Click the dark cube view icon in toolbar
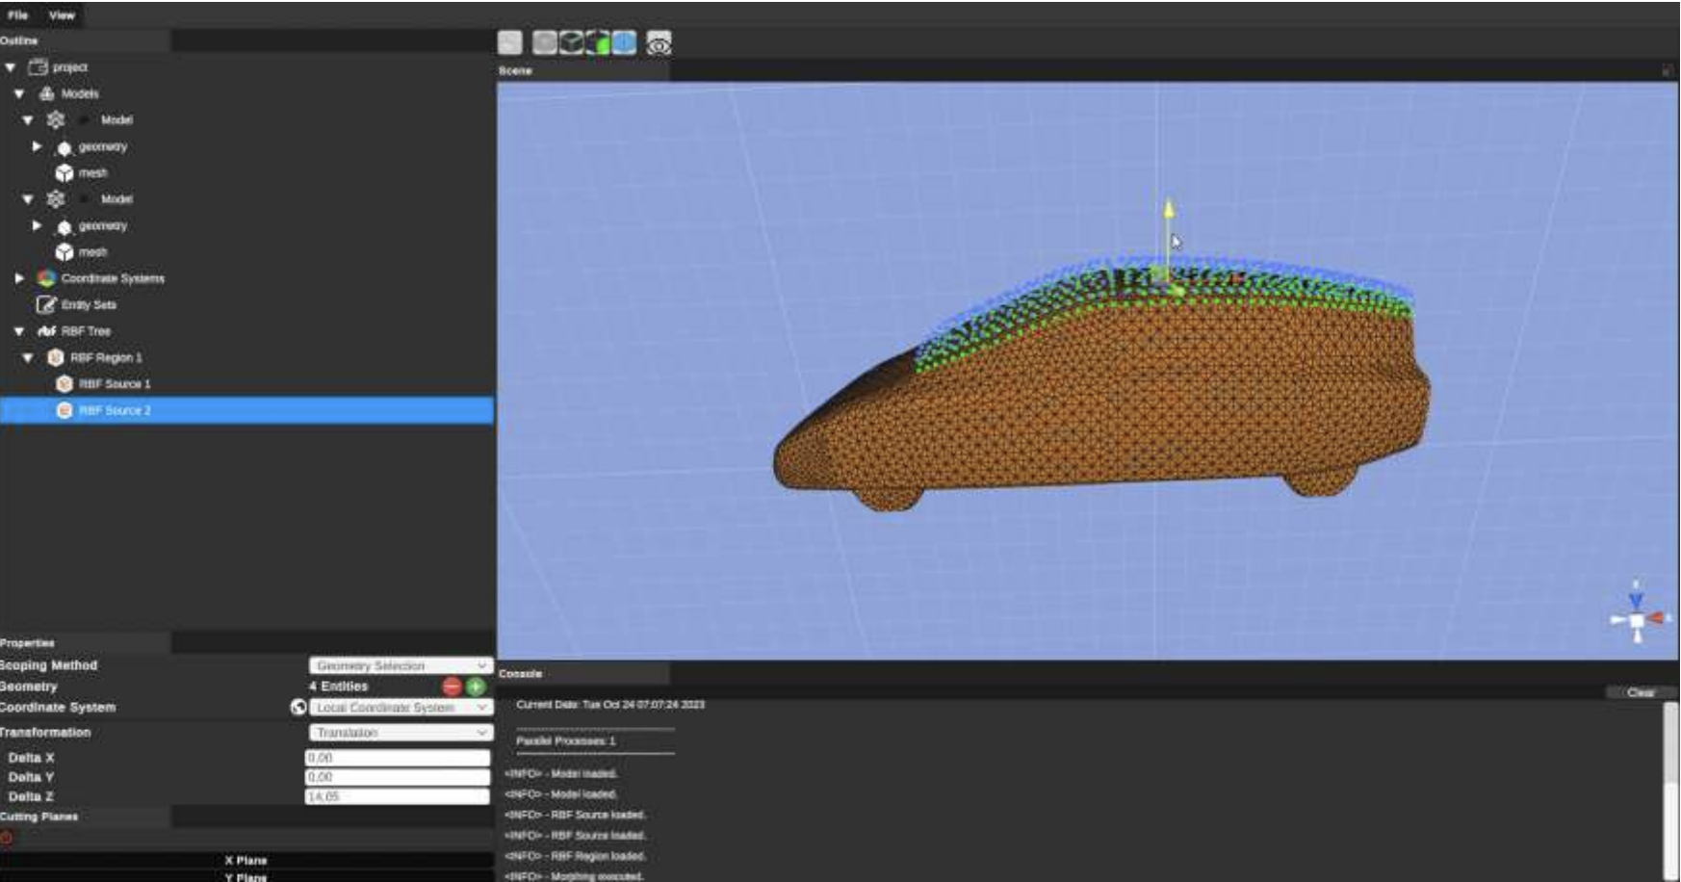This screenshot has height=882, width=1681. pyautogui.click(x=572, y=43)
